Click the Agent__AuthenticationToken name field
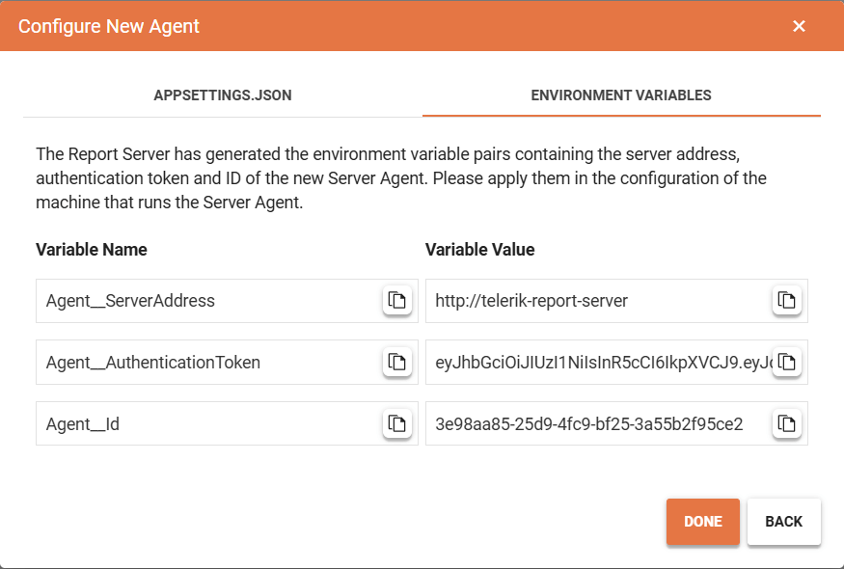This screenshot has width=844, height=569. (193, 362)
